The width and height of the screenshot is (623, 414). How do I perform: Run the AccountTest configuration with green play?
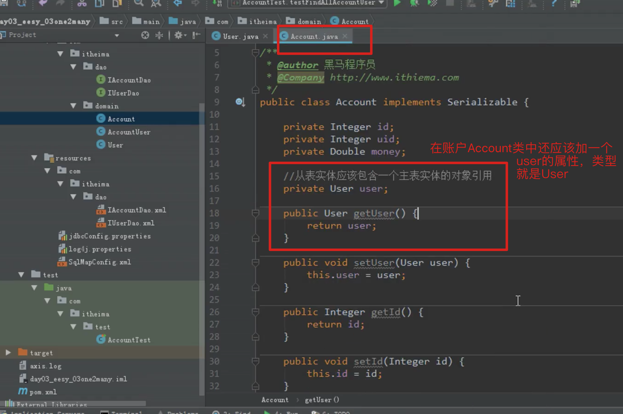tap(397, 3)
